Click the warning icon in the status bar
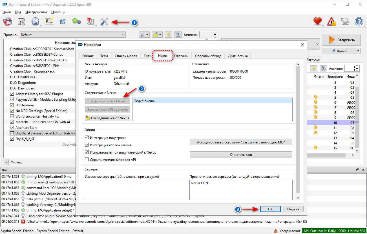This screenshot has width=367, height=234. pos(275,231)
